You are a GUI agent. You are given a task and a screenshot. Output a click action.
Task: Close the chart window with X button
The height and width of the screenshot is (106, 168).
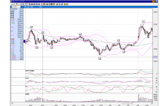pyautogui.click(x=157, y=2)
